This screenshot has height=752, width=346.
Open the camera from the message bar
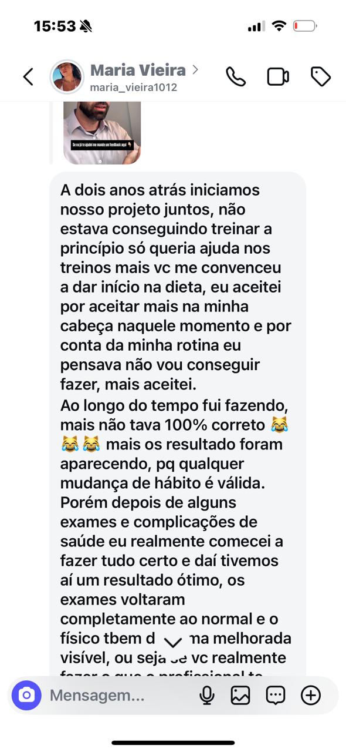[26, 696]
